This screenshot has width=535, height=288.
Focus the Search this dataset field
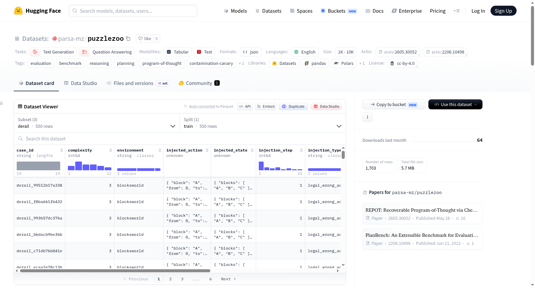click(x=180, y=139)
